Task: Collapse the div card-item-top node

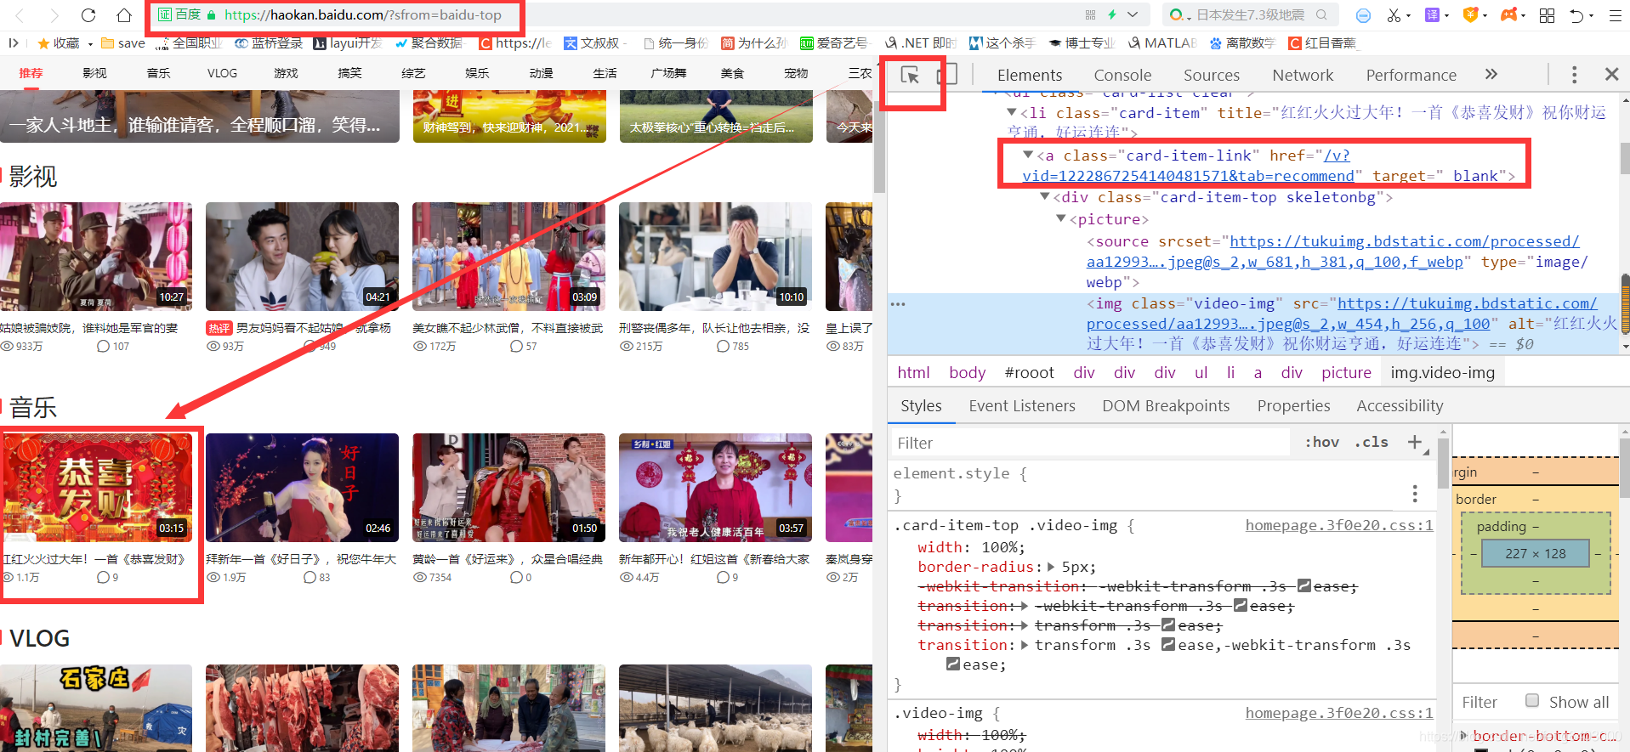Action: click(1045, 196)
